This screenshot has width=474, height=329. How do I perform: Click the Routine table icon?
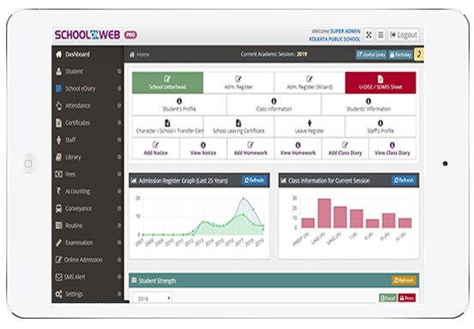[x=58, y=225]
